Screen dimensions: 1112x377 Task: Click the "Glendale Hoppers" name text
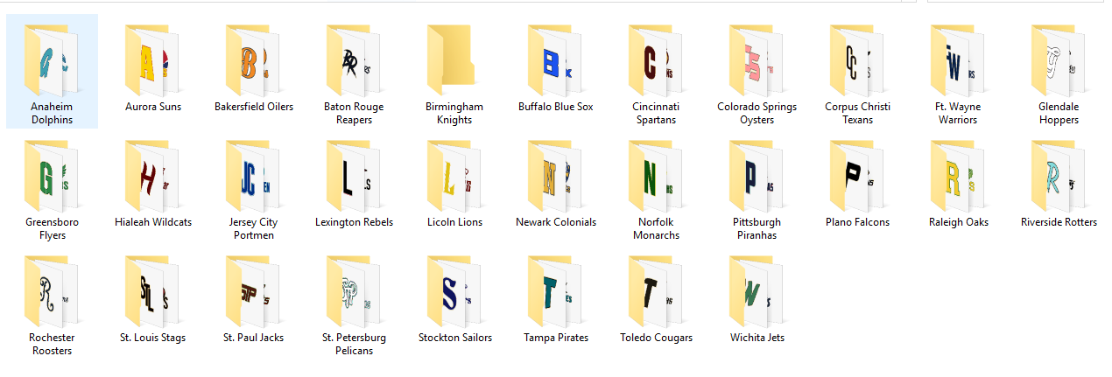1059,114
